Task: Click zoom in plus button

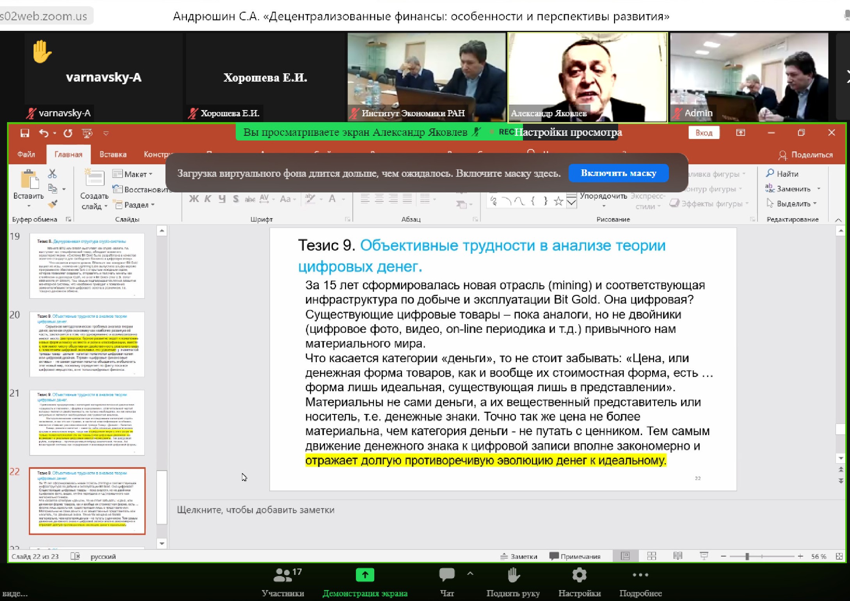Action: click(x=800, y=557)
